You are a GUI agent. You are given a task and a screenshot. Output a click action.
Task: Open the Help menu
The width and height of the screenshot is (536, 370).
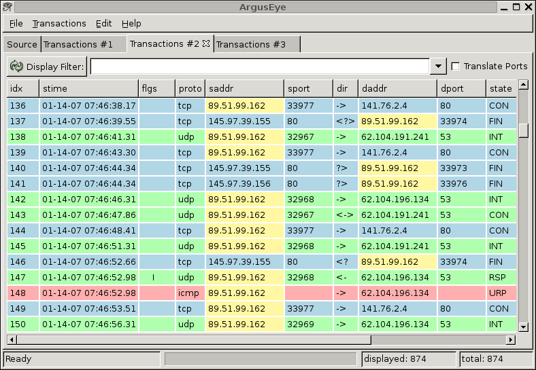click(131, 24)
